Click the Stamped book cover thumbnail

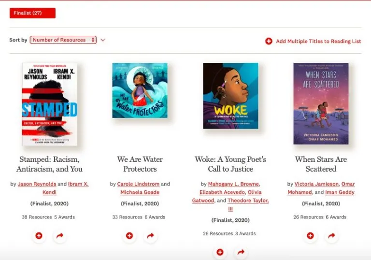click(x=49, y=104)
